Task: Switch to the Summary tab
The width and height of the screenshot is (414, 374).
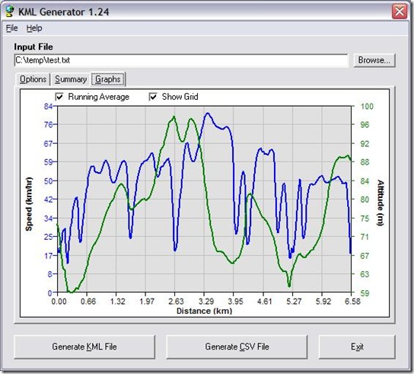Action: click(x=71, y=79)
